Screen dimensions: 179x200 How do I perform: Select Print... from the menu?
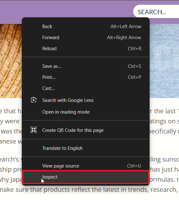86,77
